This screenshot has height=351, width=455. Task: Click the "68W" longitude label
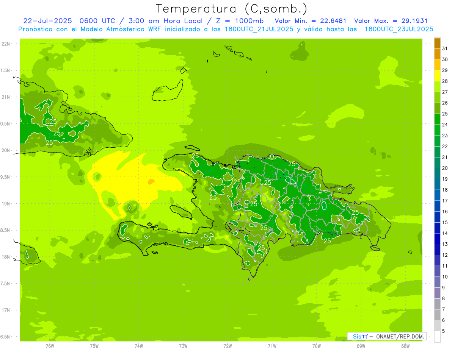[x=405, y=346]
